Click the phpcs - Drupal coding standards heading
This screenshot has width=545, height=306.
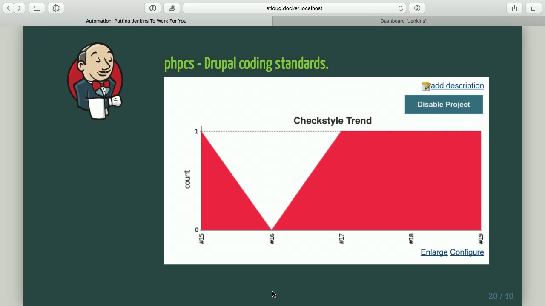tap(246, 64)
